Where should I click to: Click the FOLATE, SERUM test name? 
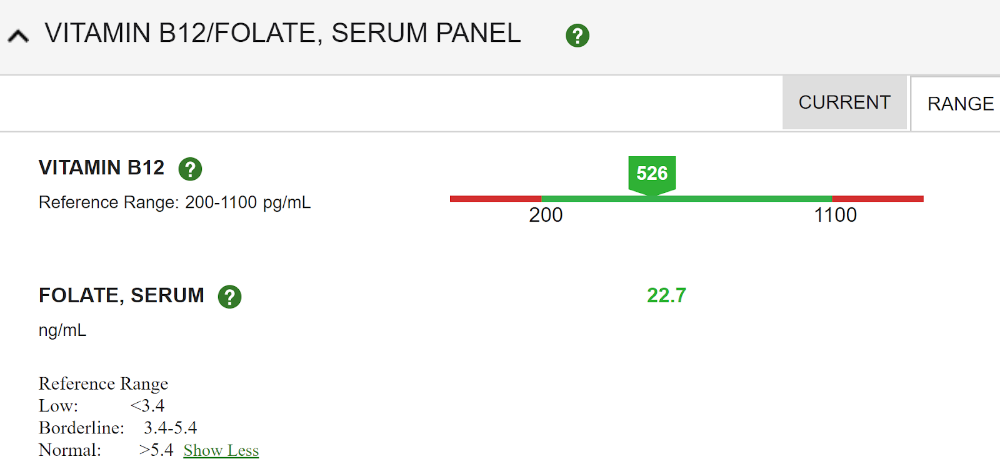point(122,295)
